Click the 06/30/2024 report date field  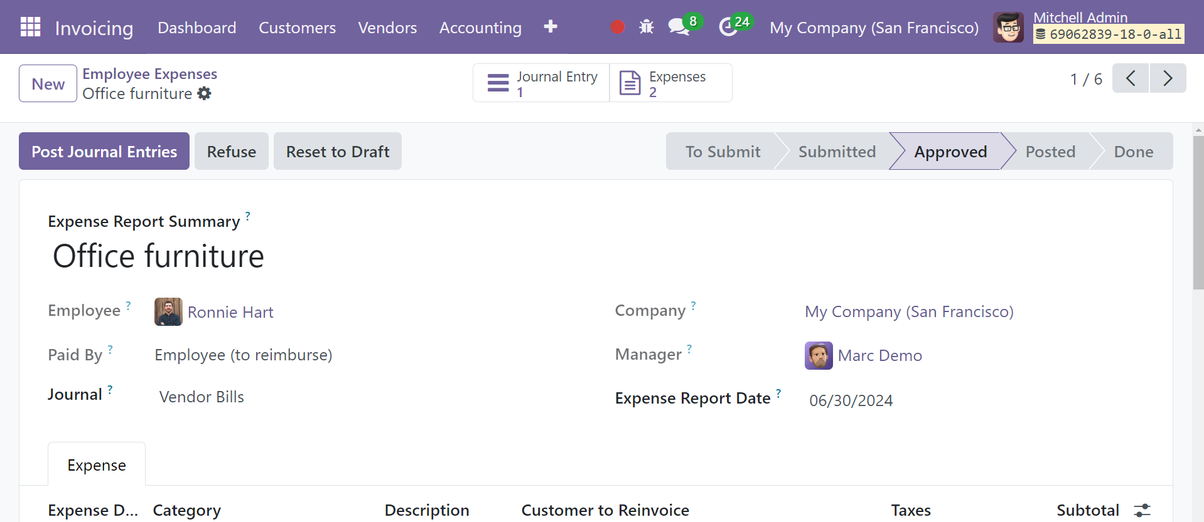point(851,400)
